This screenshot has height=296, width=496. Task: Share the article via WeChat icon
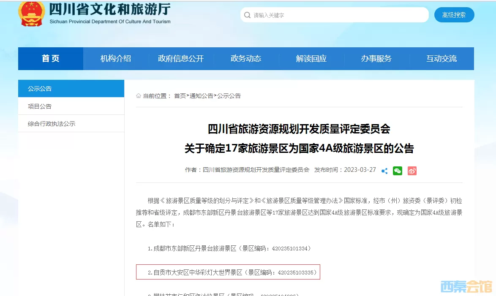click(x=397, y=171)
